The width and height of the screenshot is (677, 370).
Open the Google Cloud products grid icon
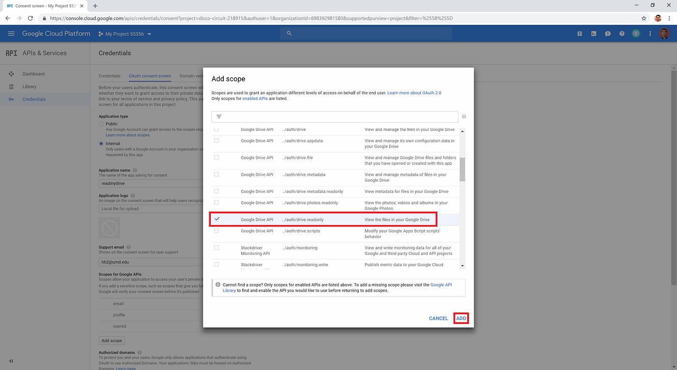click(579, 33)
